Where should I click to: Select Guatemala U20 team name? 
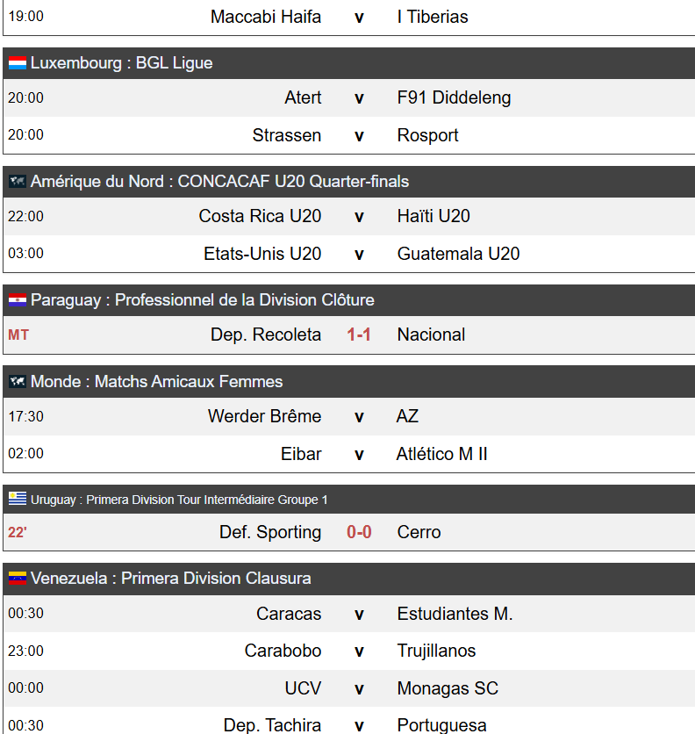(458, 254)
